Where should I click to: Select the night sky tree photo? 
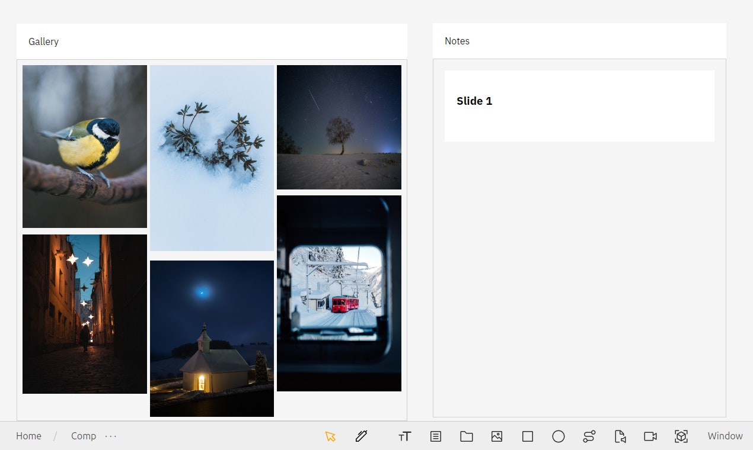pyautogui.click(x=339, y=127)
